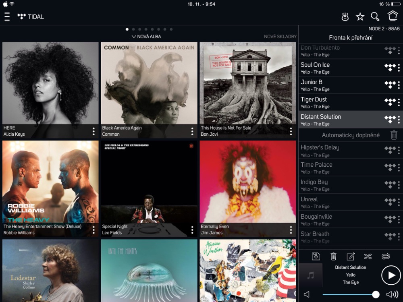
Task: Switch to NOVÉ SKLADBY section
Action: (x=280, y=37)
